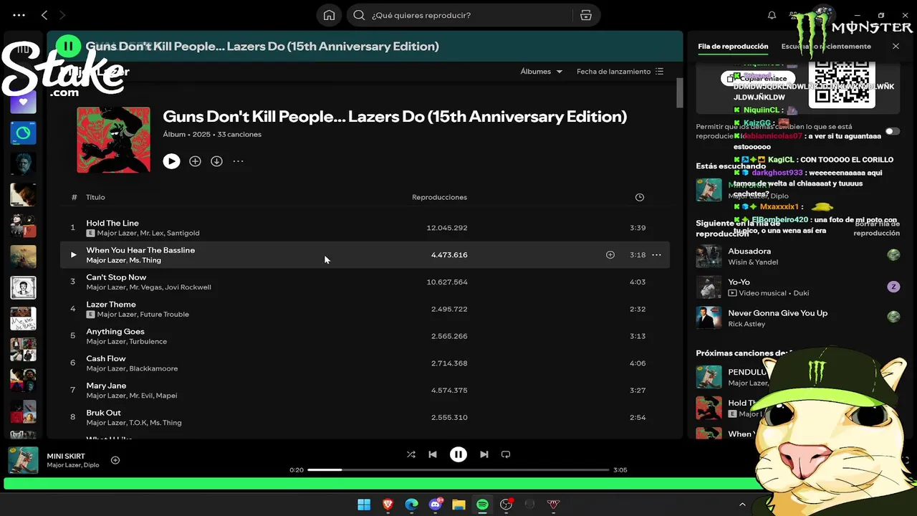Open Can't Stop Now track

[x=116, y=277]
